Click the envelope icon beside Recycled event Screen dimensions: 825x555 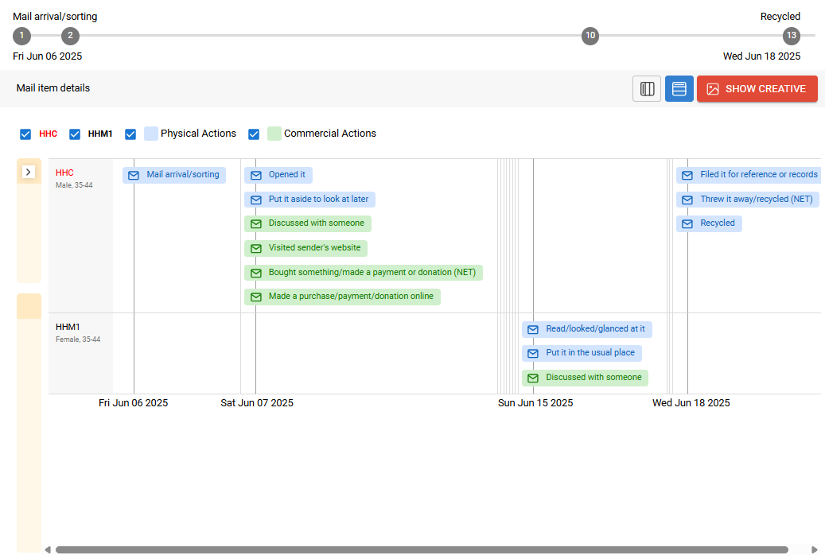[687, 224]
